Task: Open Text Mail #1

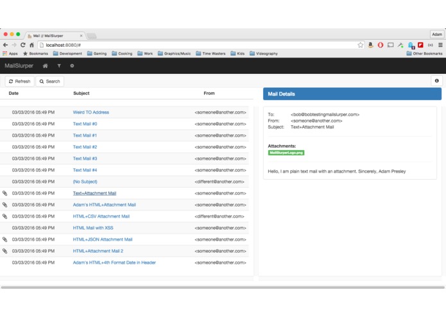Action: point(85,135)
